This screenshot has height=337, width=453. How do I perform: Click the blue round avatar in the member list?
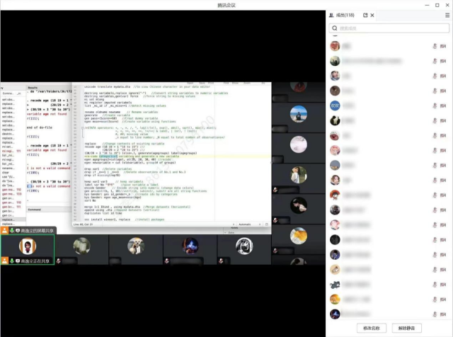coord(336,105)
